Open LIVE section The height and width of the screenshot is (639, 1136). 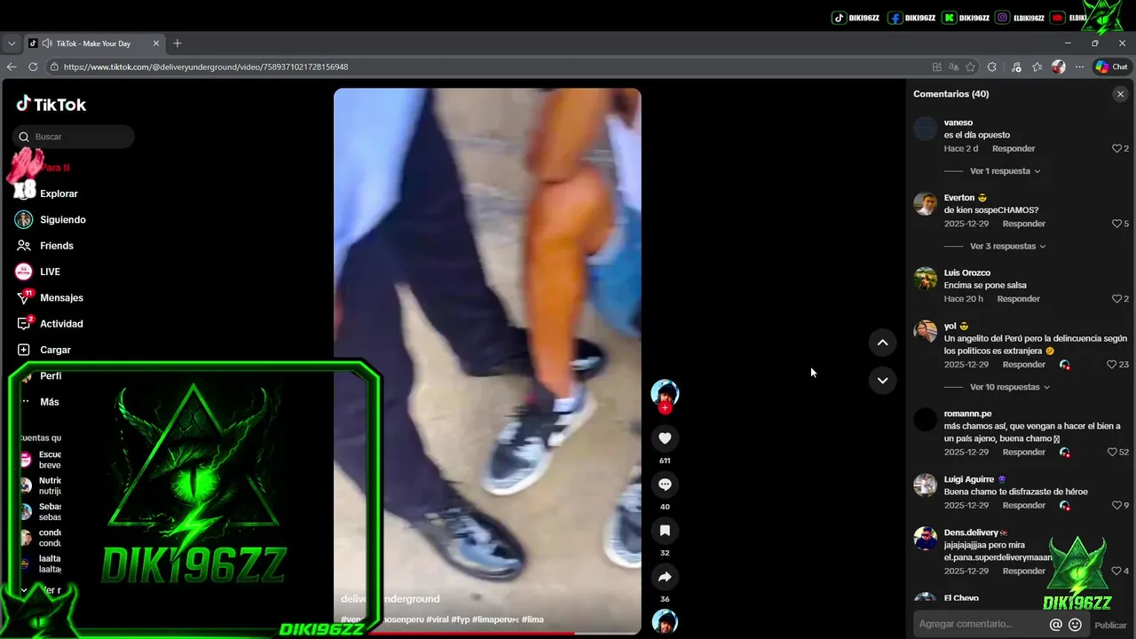click(37, 272)
